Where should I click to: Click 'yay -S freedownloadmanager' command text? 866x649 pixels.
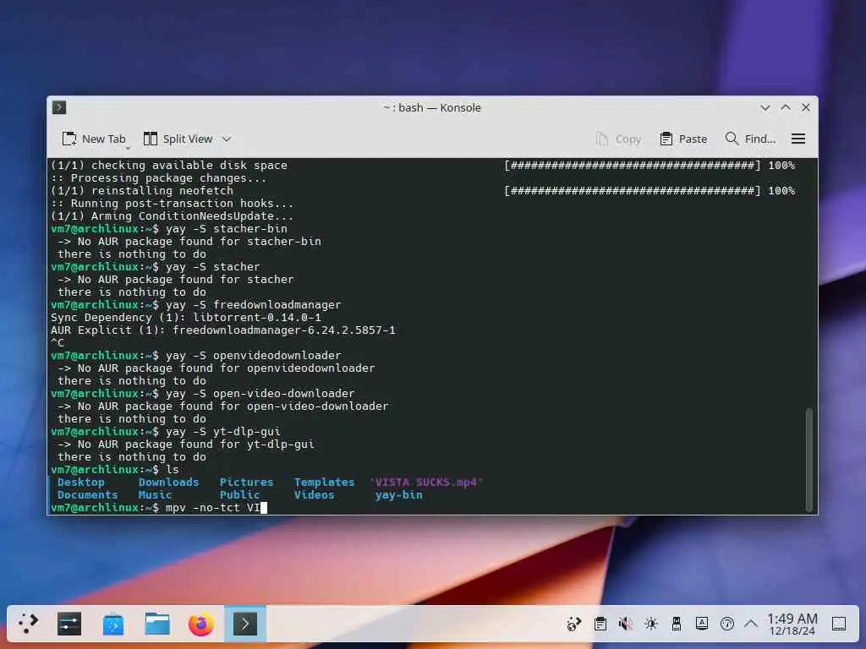[254, 304]
